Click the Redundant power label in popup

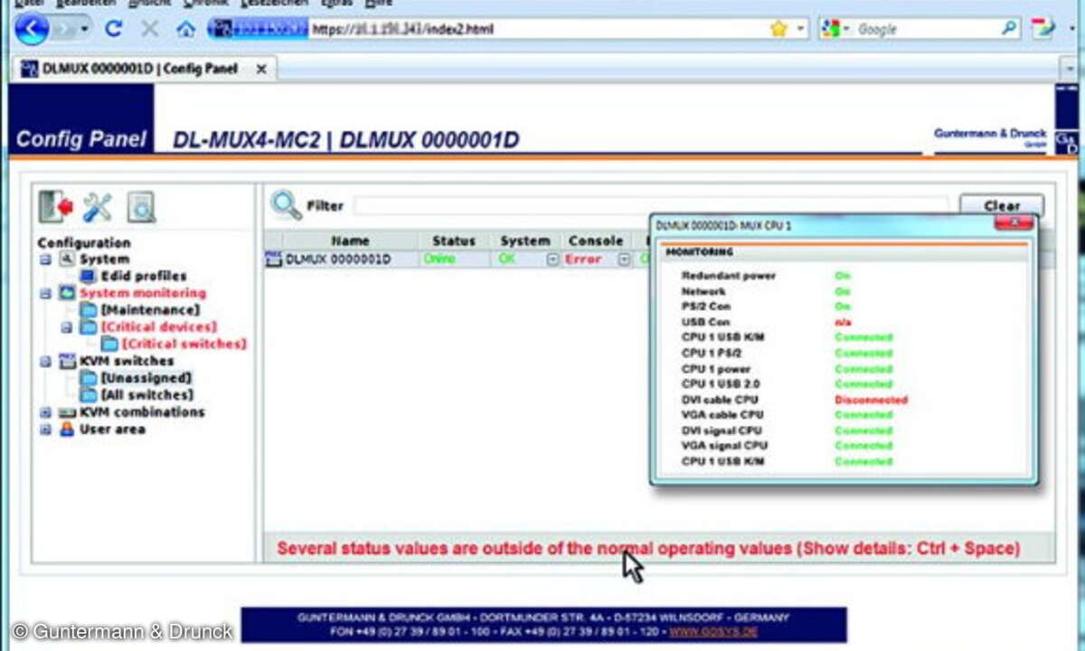point(729,276)
